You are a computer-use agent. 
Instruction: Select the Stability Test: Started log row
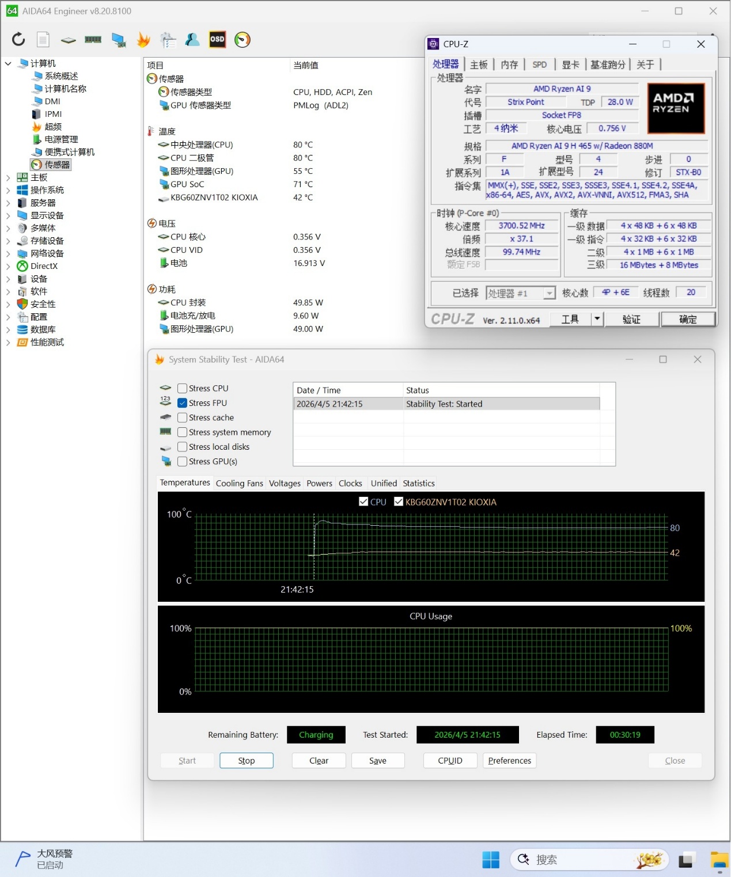point(446,404)
